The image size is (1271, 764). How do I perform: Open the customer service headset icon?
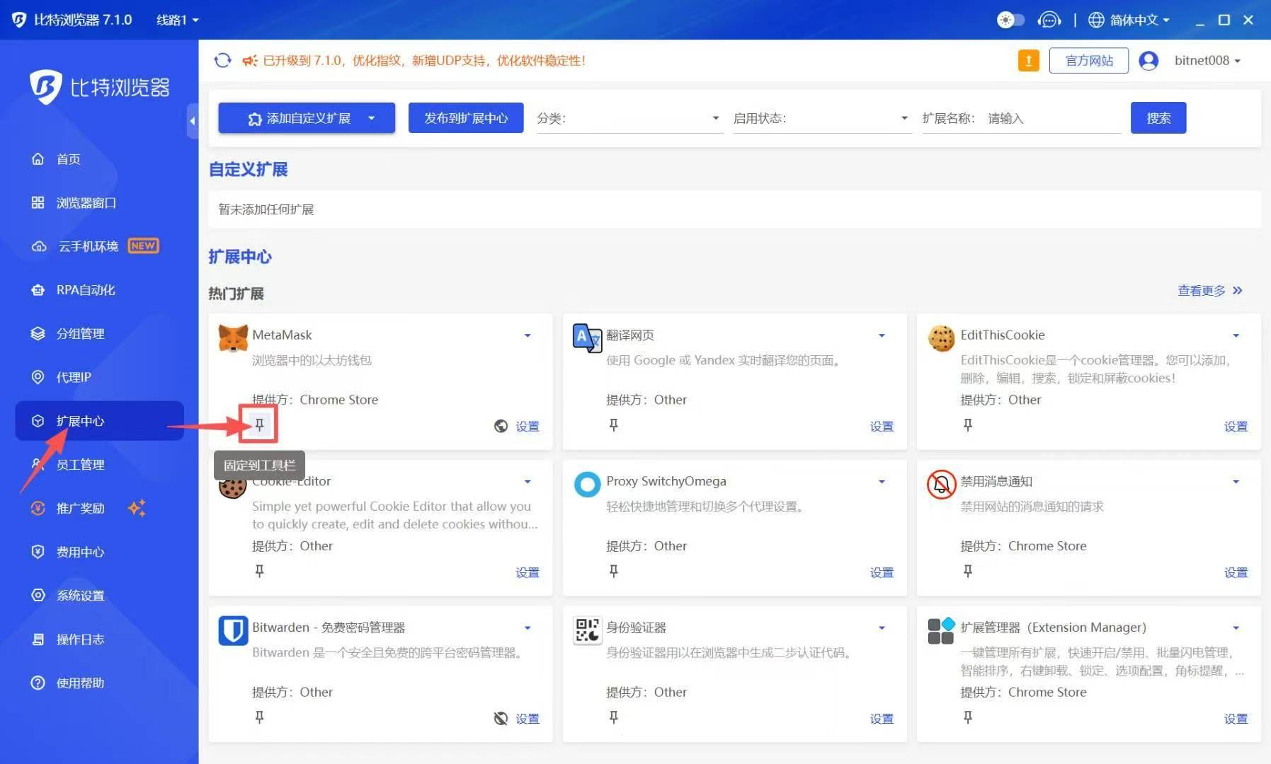pyautogui.click(x=1050, y=20)
